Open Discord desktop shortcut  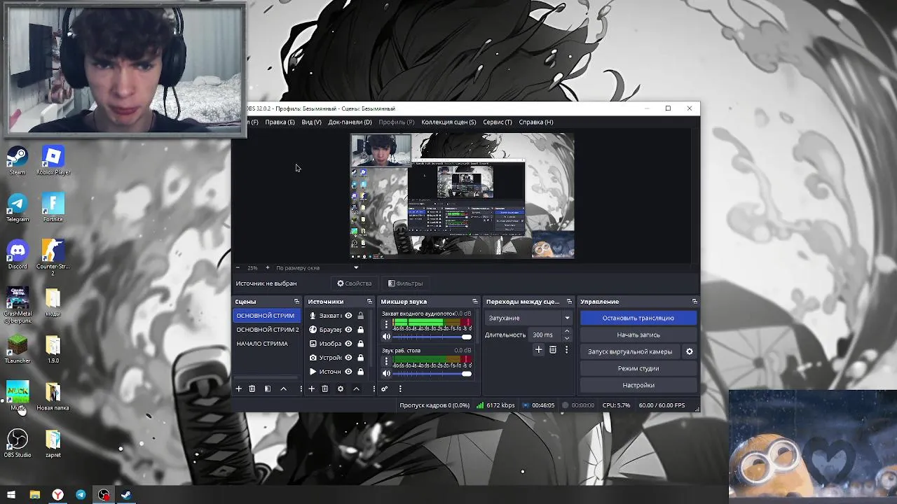(x=18, y=255)
